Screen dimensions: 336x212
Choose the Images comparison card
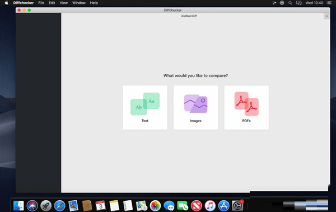click(195, 108)
